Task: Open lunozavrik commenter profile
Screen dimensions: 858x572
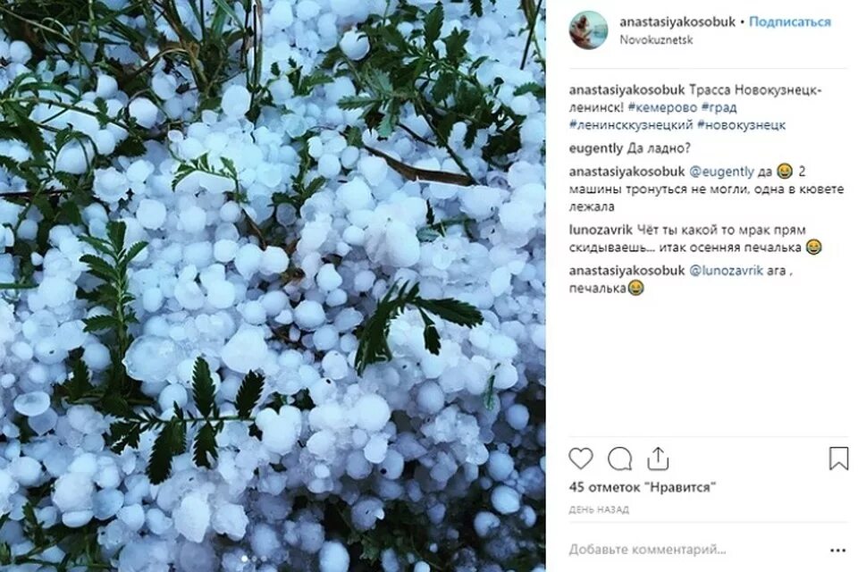Action: (x=601, y=230)
